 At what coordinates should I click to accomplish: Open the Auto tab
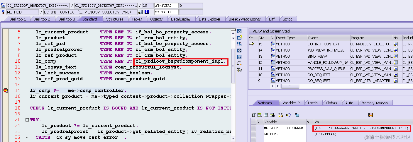tap(349, 103)
